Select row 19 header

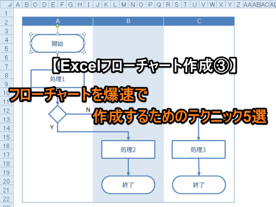[7, 172]
